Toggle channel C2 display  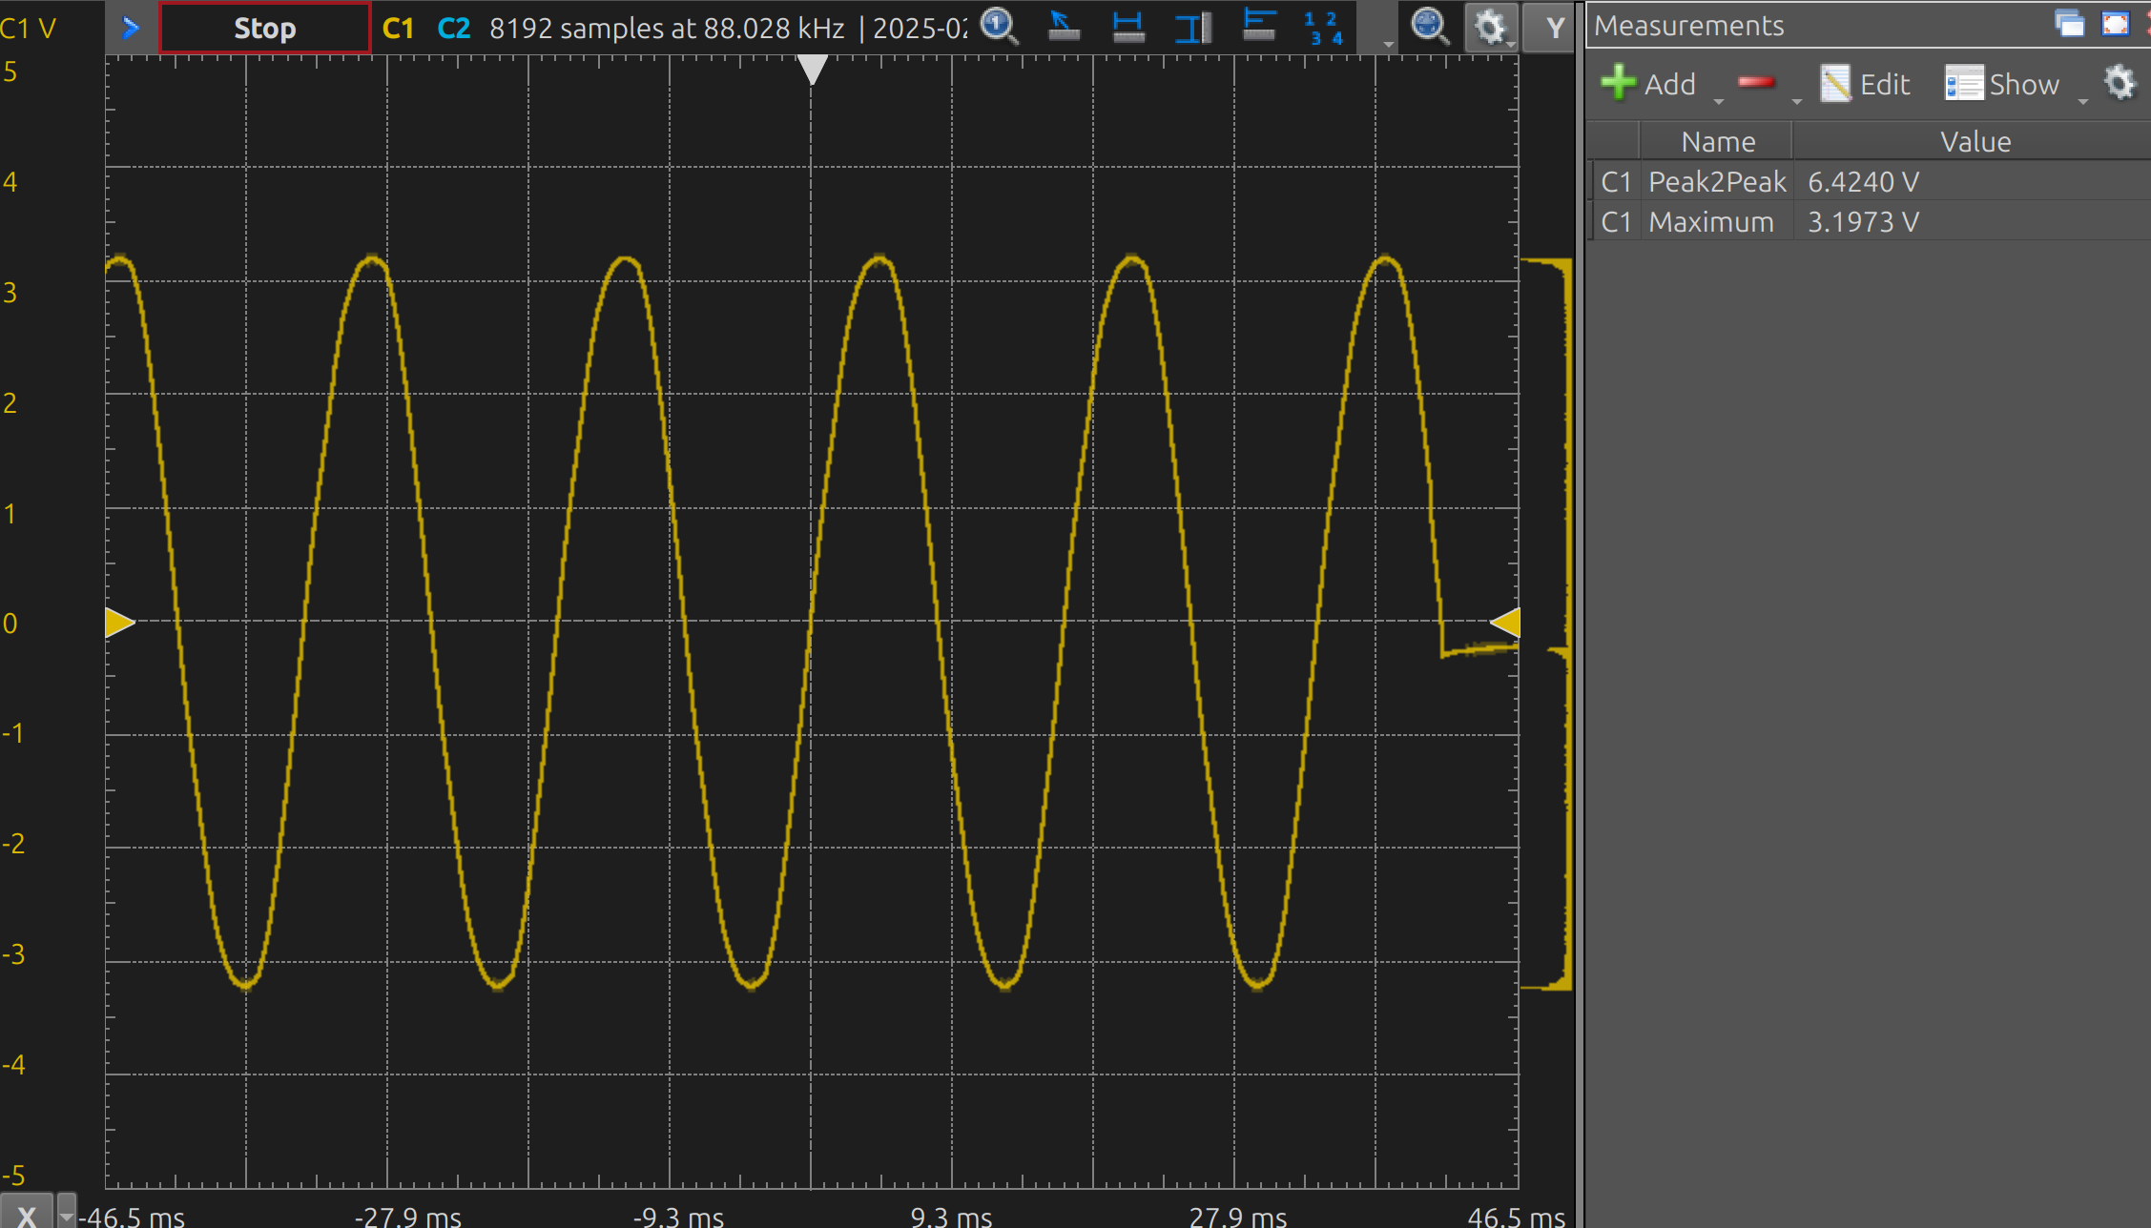pyautogui.click(x=454, y=29)
